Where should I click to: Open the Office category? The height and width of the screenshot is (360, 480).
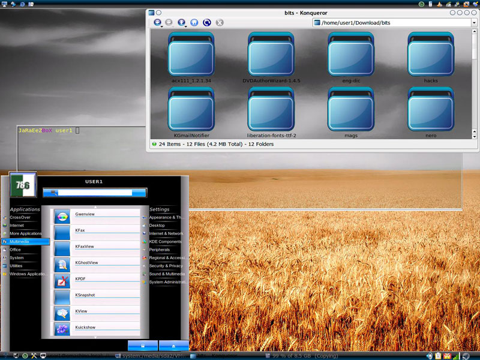[15, 250]
